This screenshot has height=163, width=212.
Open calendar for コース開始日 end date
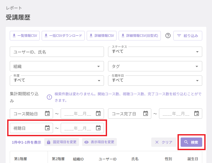[x=98, y=113]
